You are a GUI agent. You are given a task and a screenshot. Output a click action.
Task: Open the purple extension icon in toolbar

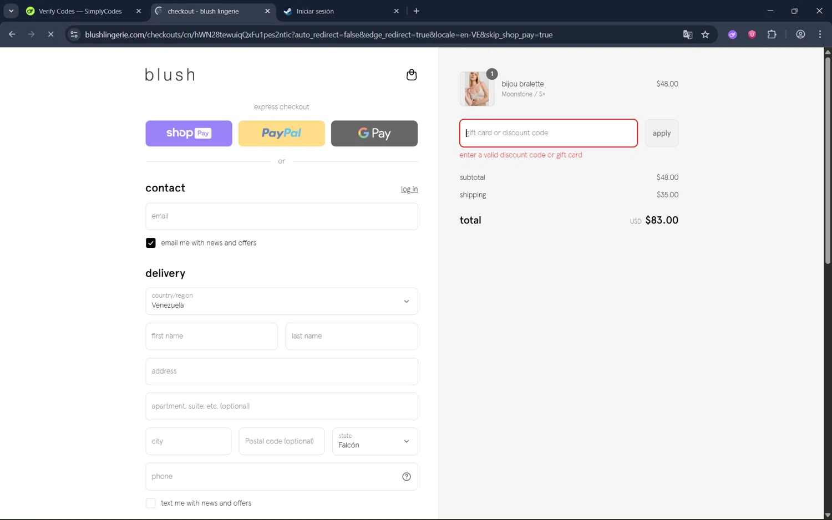pos(733,34)
